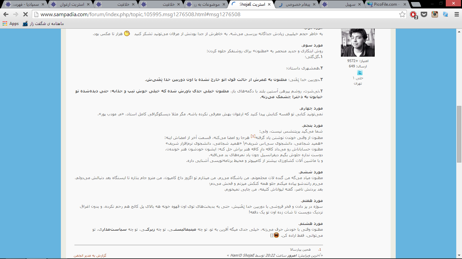
Task: Click the thinking smiley emoticon
Action: pyautogui.click(x=127, y=33)
